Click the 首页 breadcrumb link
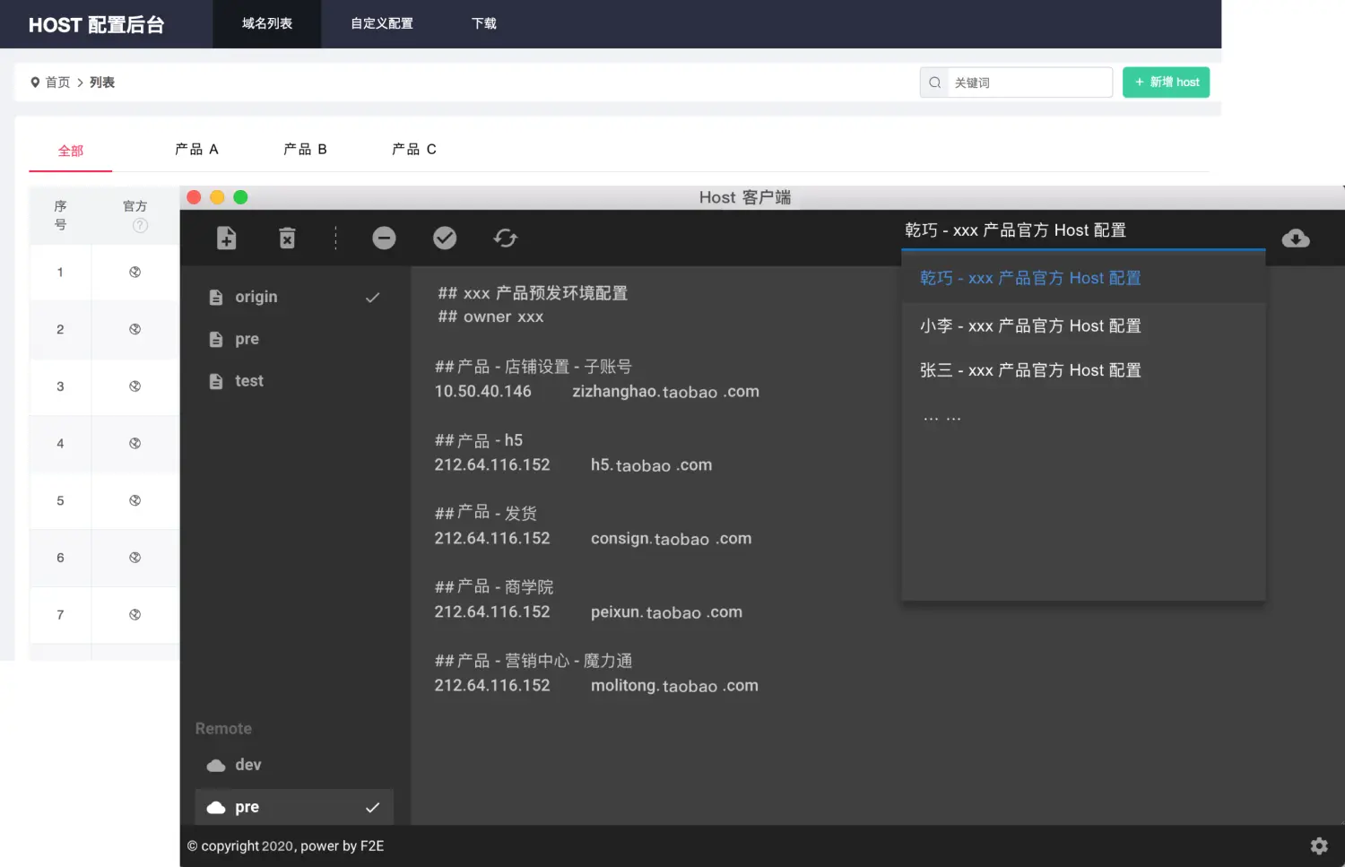1345x867 pixels. click(x=57, y=82)
